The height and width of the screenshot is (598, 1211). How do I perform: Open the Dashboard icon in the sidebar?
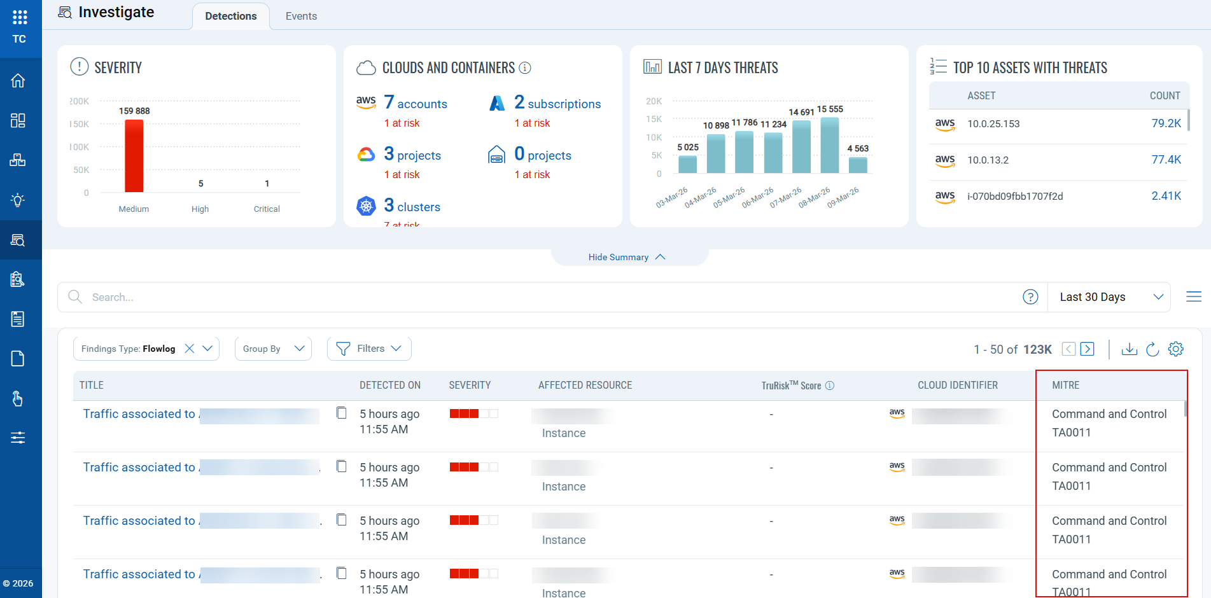point(18,121)
